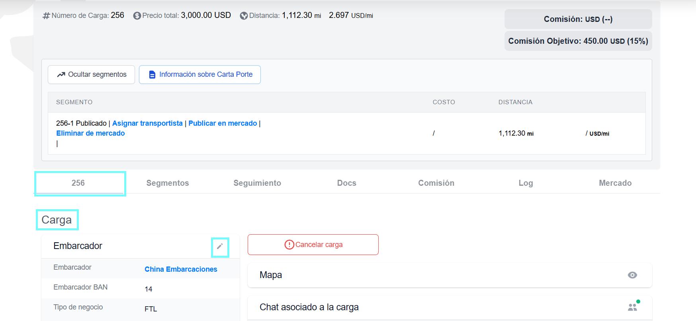This screenshot has width=696, height=321.
Task: Switch to the Segmentos tab
Action: [168, 183]
